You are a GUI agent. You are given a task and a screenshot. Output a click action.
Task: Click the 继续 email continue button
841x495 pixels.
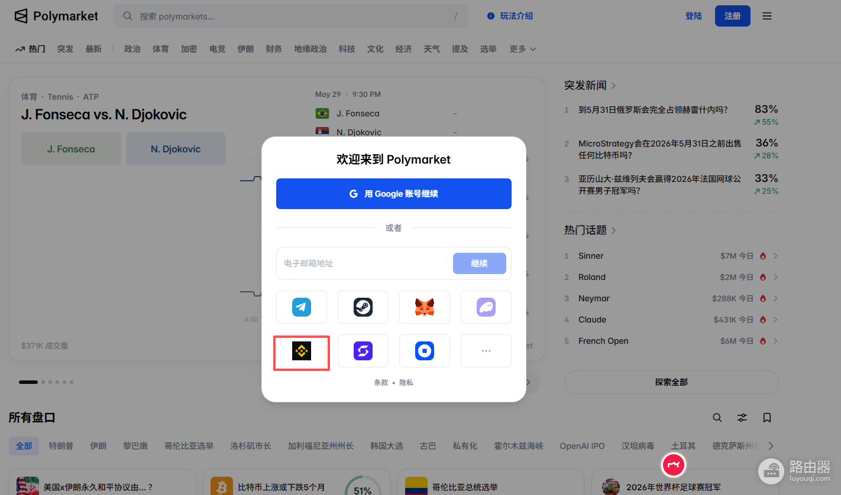(480, 263)
